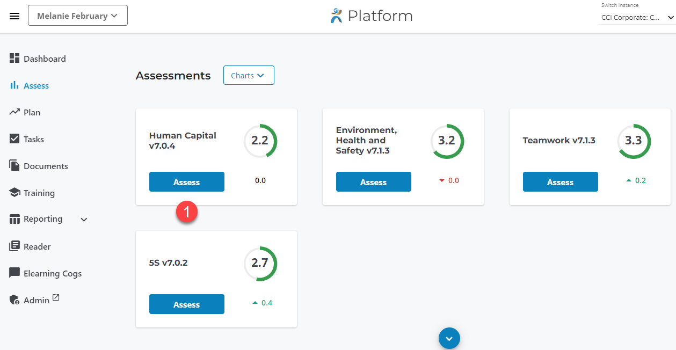Click the Elearning Cogs chat icon
The height and width of the screenshot is (350, 676).
(14, 273)
